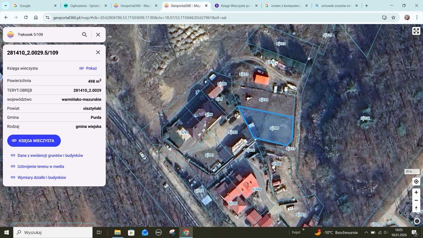Switch to screen z komputera tab
423x238 pixels.
tap(286, 5)
